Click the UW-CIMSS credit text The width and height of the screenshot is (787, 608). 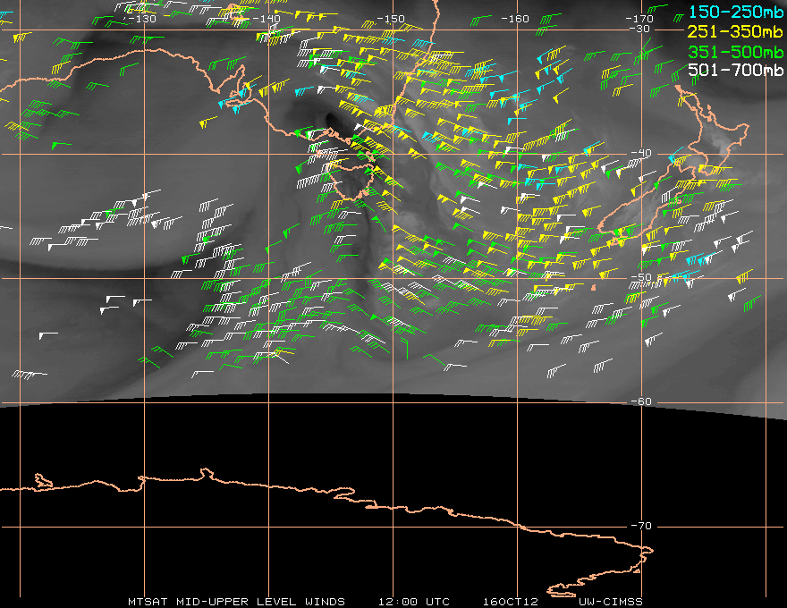610,602
